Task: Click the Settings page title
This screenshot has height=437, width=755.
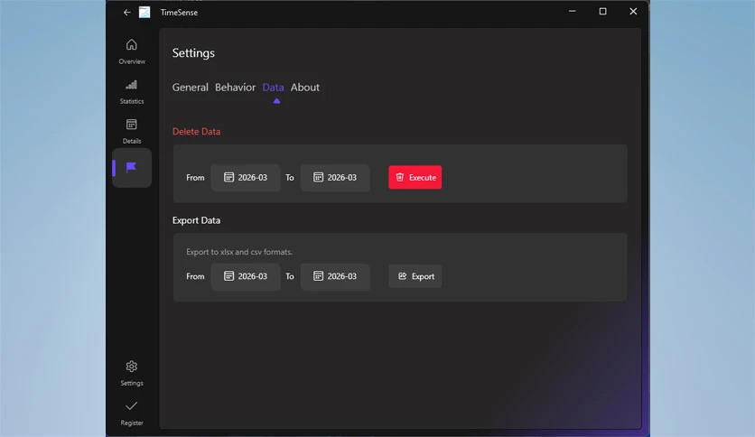Action: tap(193, 53)
